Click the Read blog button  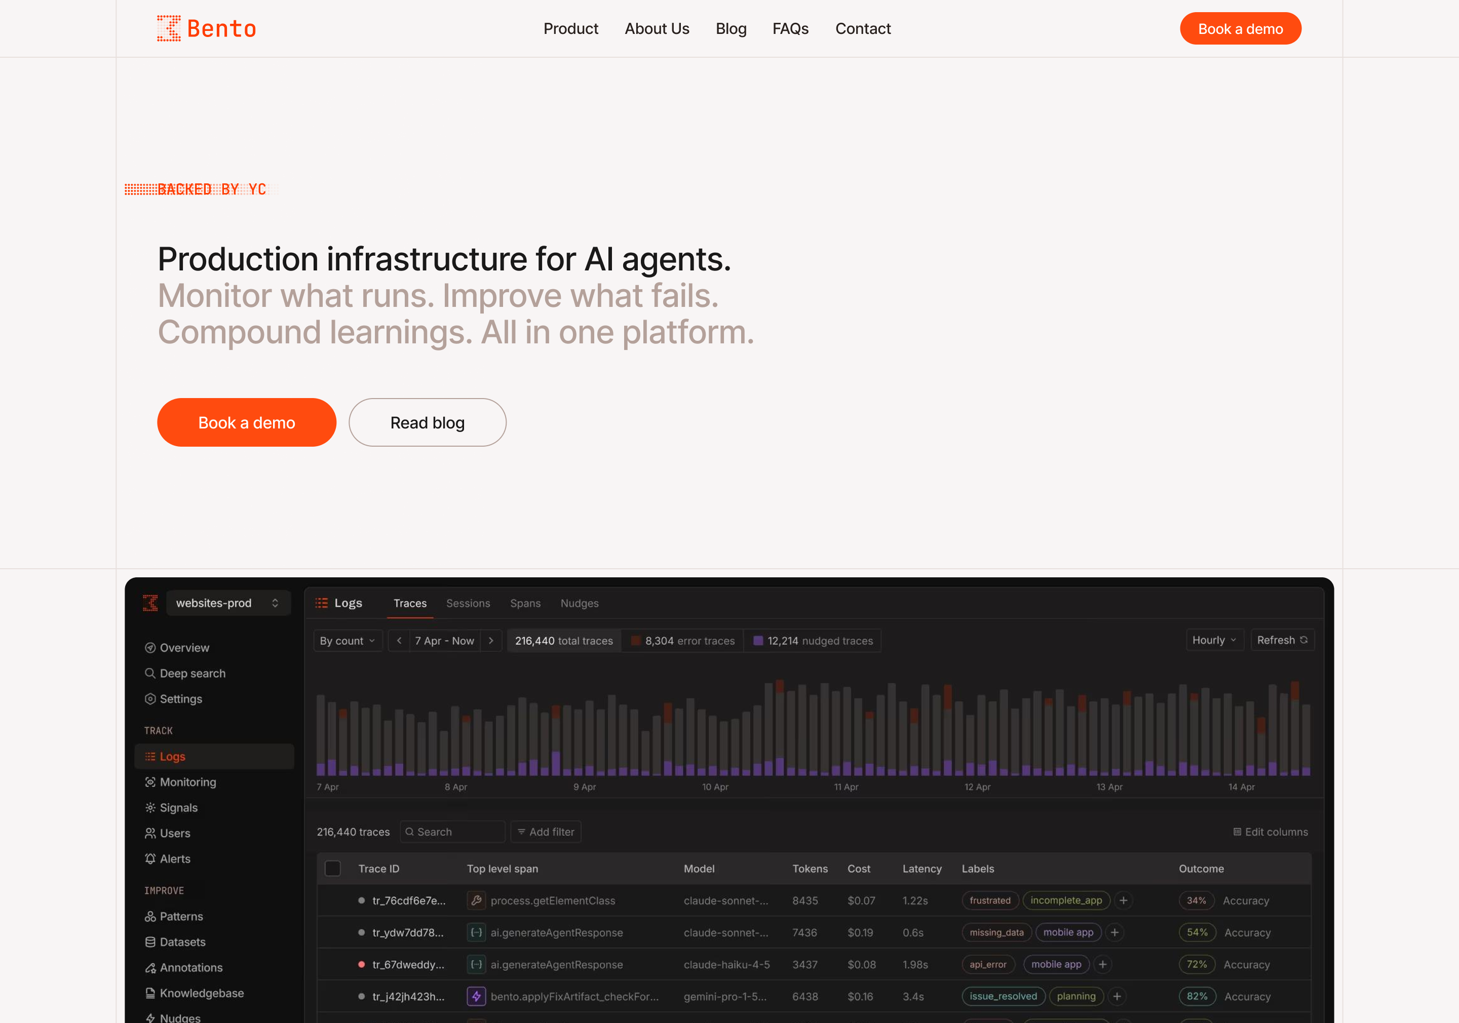pyautogui.click(x=427, y=422)
